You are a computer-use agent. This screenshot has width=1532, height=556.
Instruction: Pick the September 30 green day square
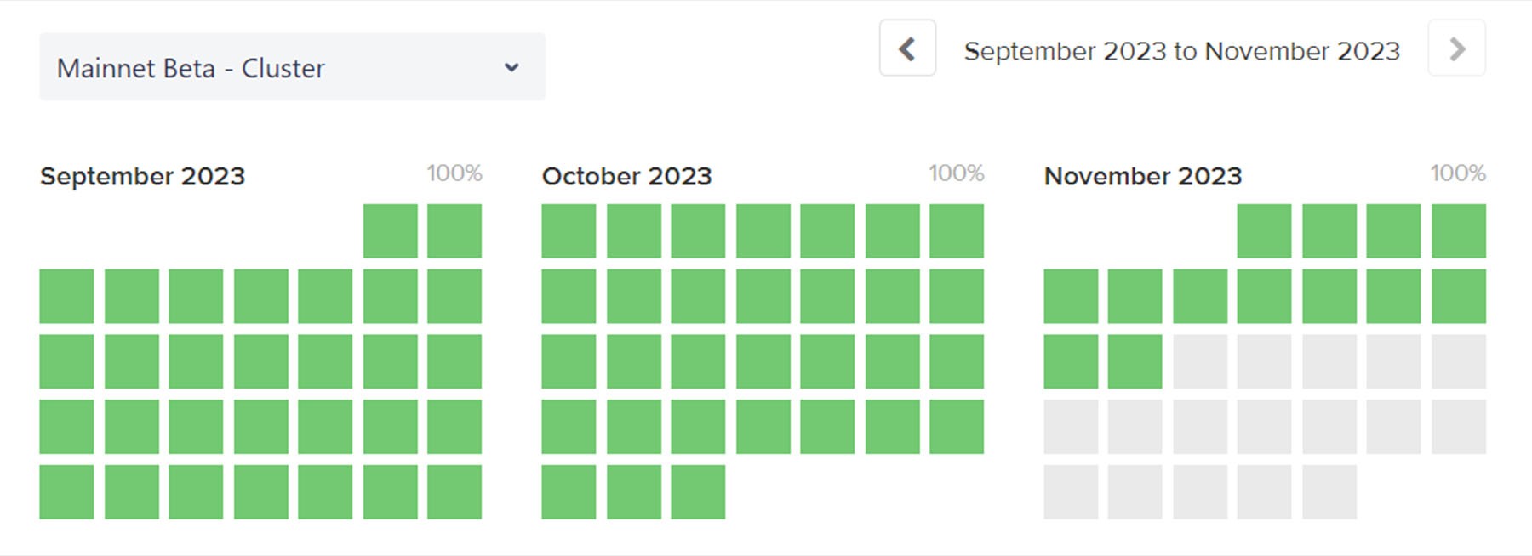tap(454, 492)
